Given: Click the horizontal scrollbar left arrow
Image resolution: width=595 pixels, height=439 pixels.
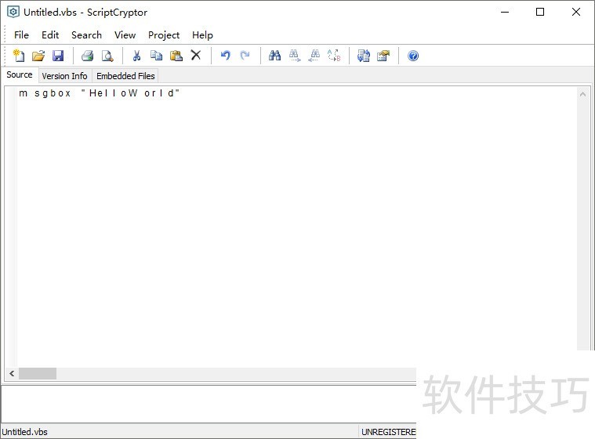Looking at the screenshot, I should (x=12, y=373).
